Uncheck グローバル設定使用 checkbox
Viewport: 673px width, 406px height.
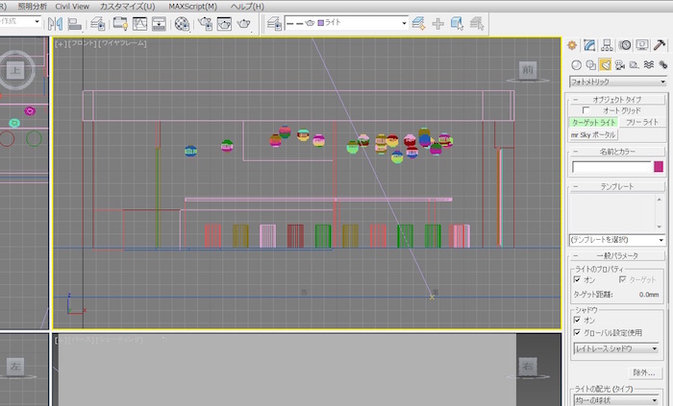(x=576, y=332)
